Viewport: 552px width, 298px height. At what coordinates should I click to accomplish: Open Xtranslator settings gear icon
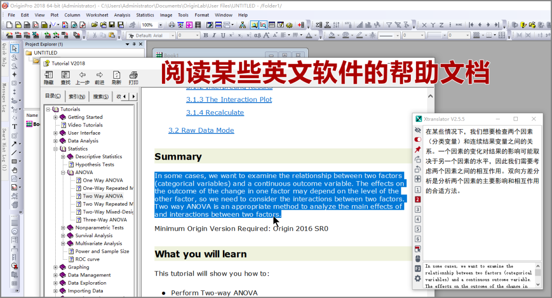click(418, 278)
